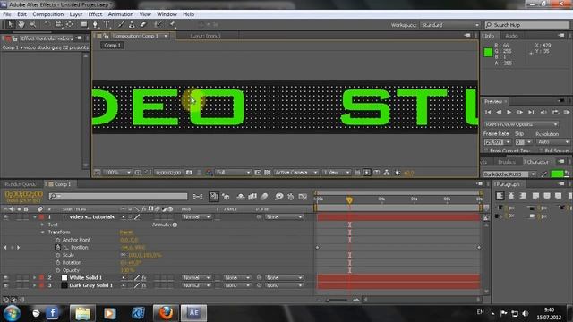Open the Active Camera dropdown
The image size is (573, 322).
[296, 173]
